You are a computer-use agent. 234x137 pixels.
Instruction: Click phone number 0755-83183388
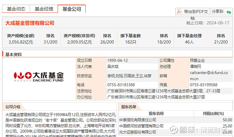click(121, 85)
